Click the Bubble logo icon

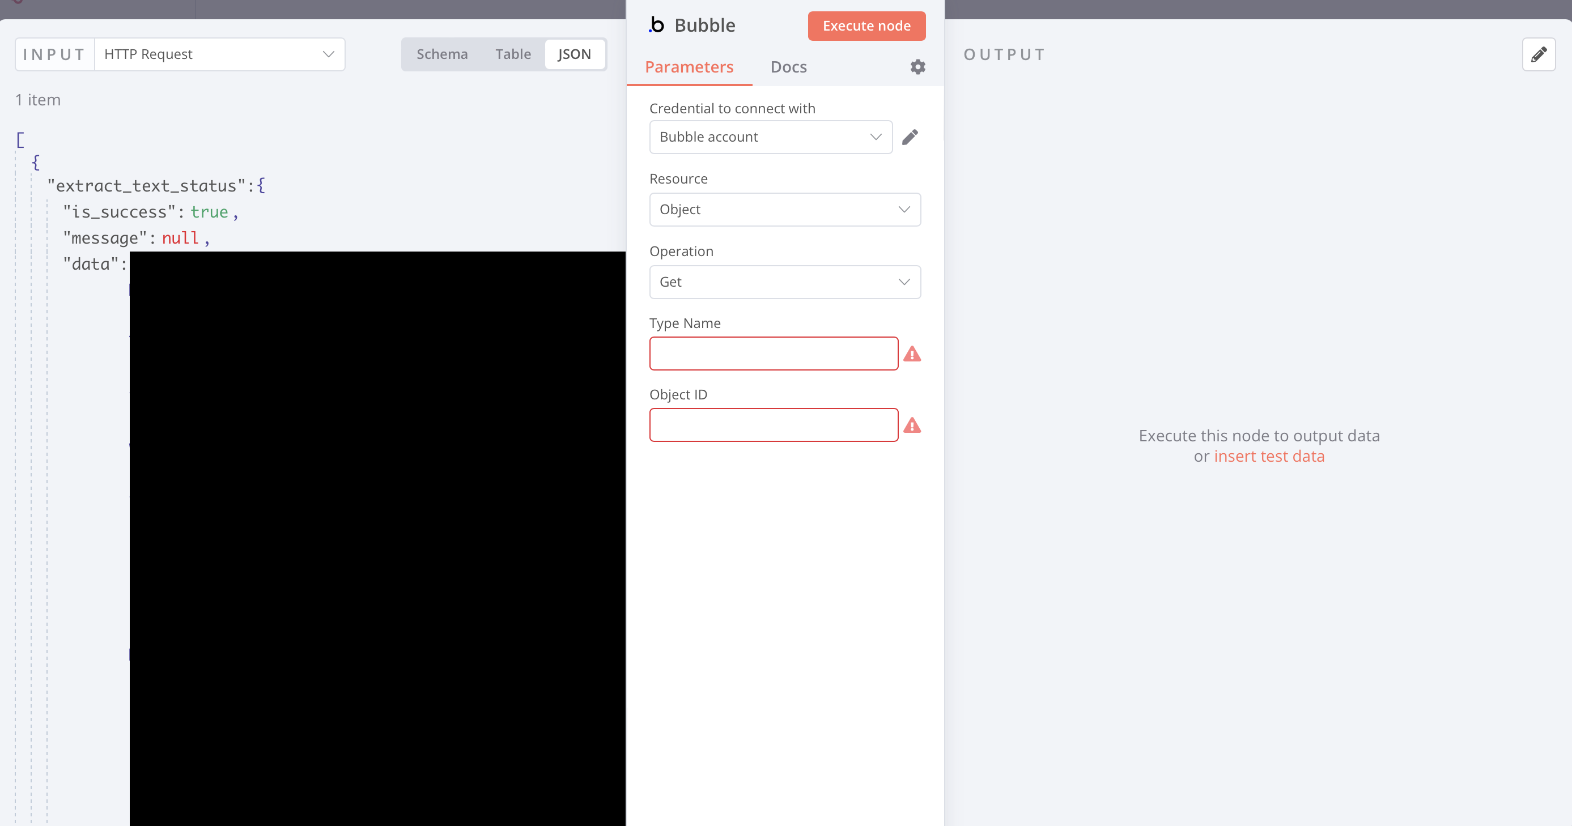(657, 25)
